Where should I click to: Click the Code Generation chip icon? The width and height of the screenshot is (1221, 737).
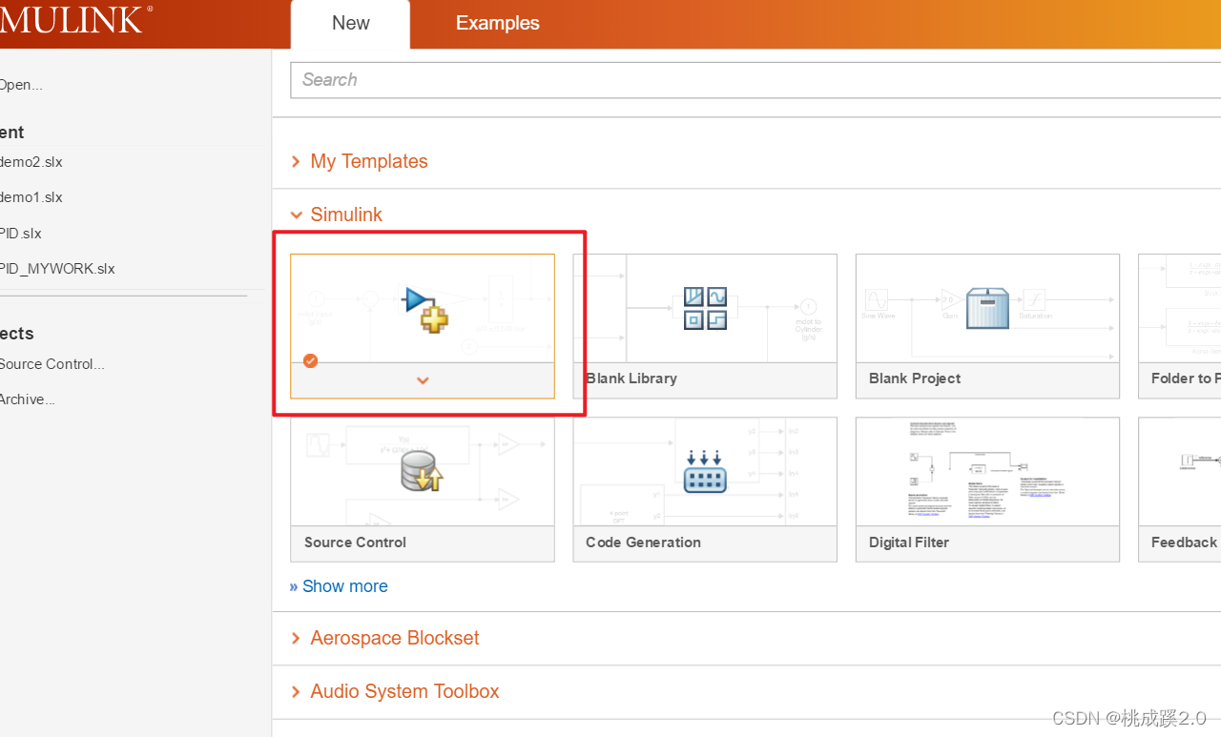point(705,470)
